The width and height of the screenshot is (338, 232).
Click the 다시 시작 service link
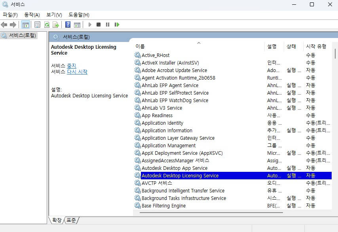point(77,72)
